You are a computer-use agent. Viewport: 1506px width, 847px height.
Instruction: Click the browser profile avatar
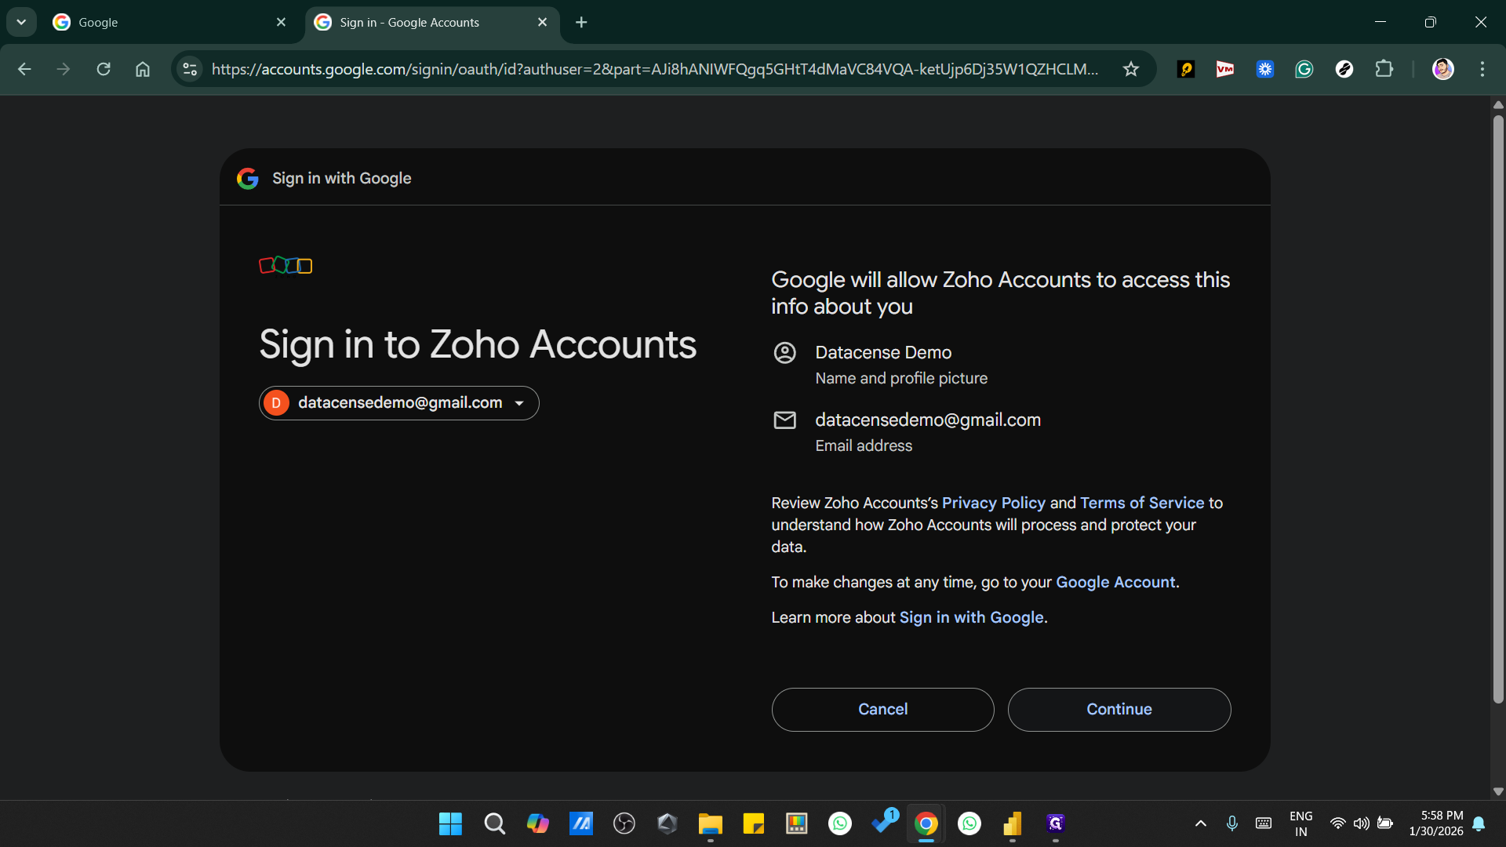[x=1444, y=69]
